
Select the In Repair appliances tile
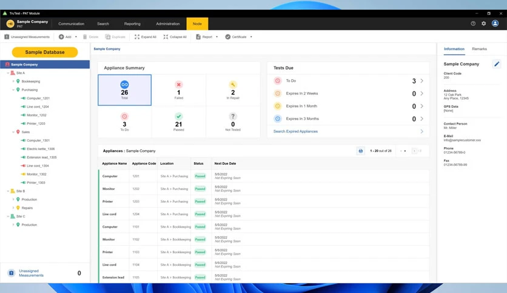click(x=233, y=90)
